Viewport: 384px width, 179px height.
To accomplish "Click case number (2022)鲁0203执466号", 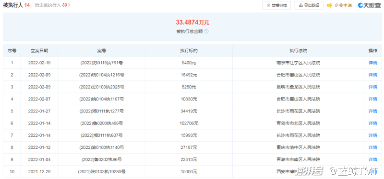I will [102, 123].
